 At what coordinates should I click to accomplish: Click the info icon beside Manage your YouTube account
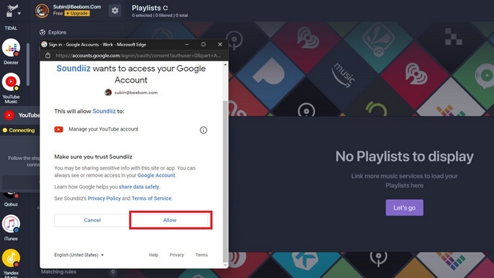tap(203, 130)
